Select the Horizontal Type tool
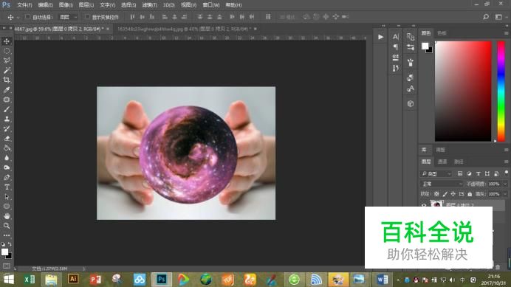511x287 pixels. (x=7, y=187)
